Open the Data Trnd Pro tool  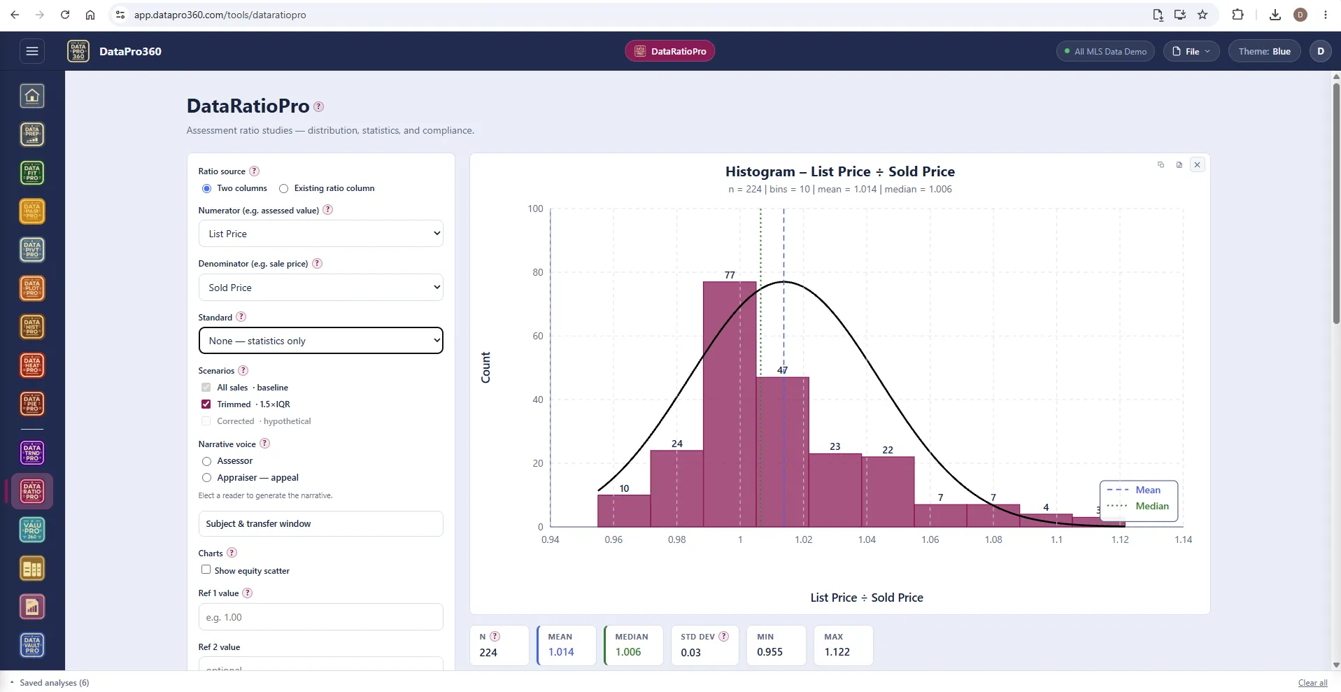coord(32,453)
